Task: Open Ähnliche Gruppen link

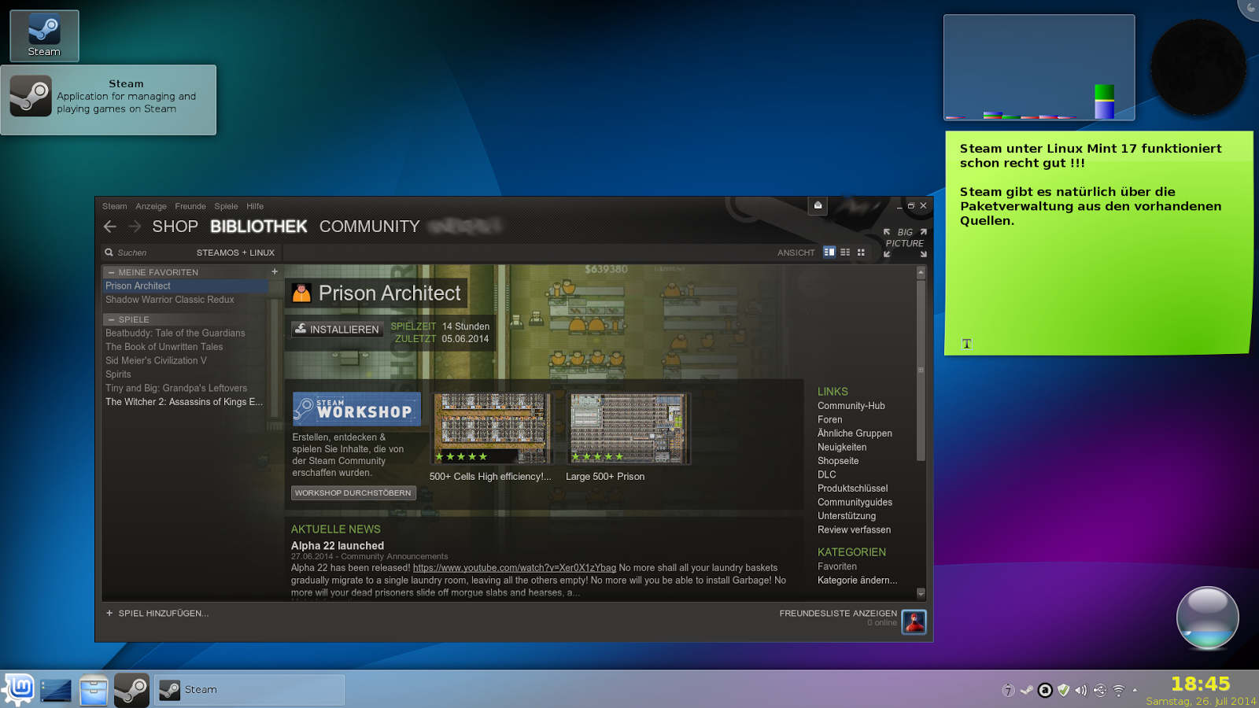Action: [x=855, y=433]
